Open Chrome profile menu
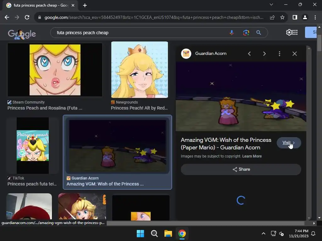The width and height of the screenshot is (322, 241). pos(305,18)
